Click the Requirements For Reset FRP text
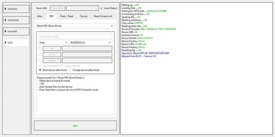This screenshot has height=137, width=275. pyautogui.click(x=61, y=78)
